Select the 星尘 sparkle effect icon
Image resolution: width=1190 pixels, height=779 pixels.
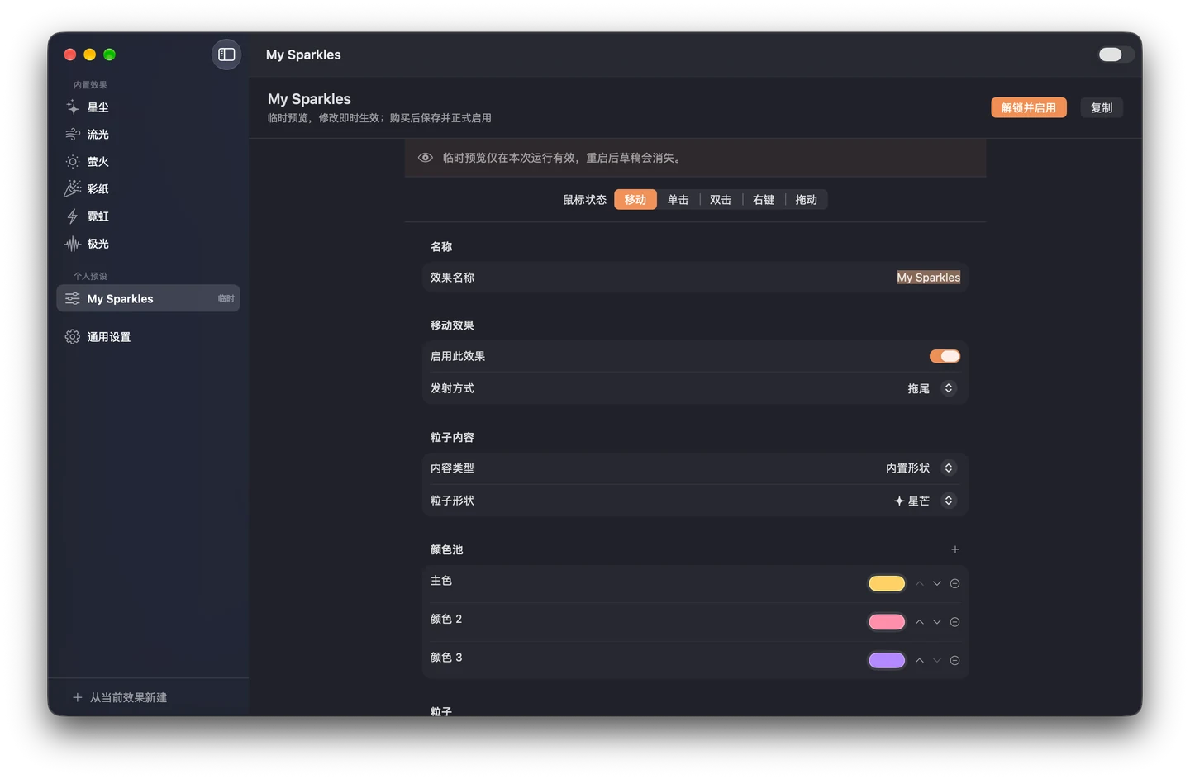73,107
